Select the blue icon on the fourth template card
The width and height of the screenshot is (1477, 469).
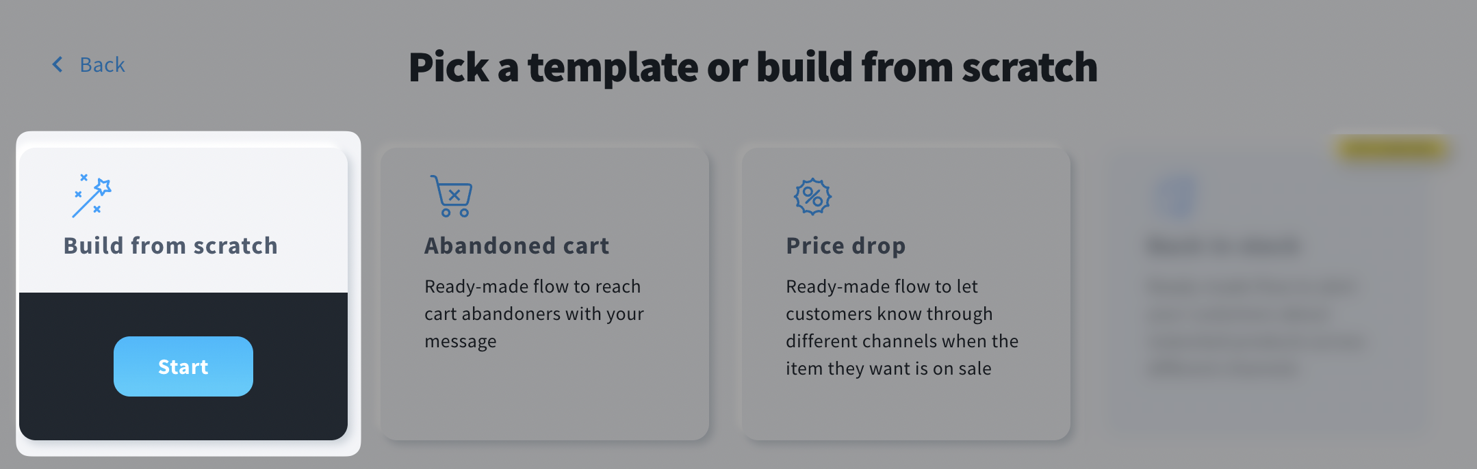1174,197
